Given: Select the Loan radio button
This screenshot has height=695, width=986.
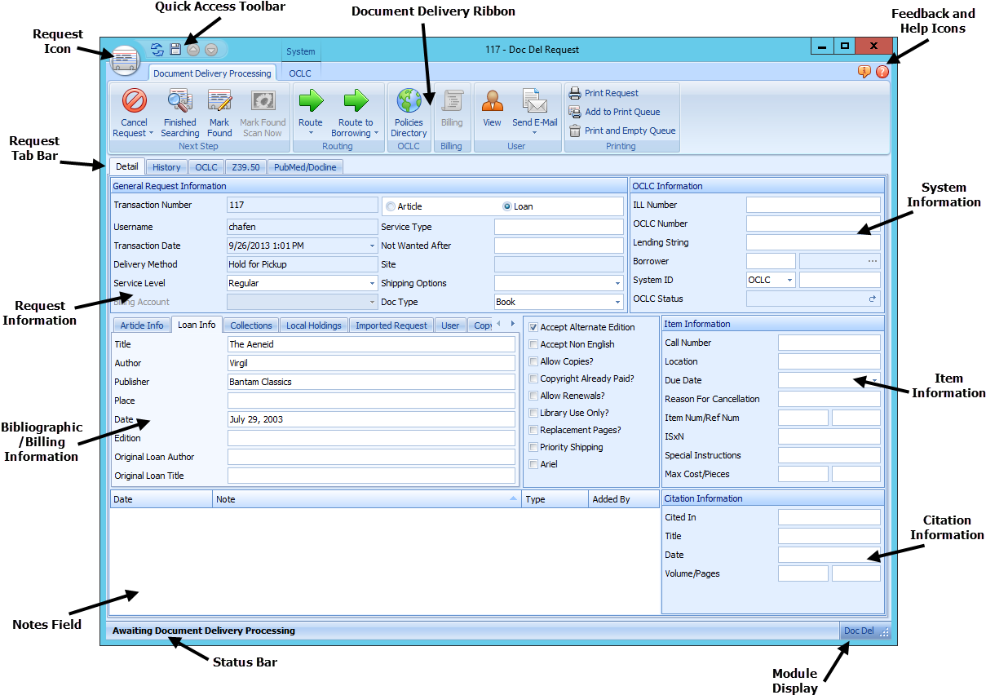Looking at the screenshot, I should click(507, 206).
